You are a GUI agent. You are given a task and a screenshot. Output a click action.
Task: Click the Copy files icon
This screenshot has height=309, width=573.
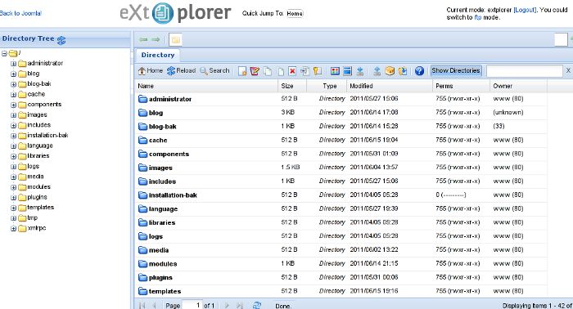point(268,71)
